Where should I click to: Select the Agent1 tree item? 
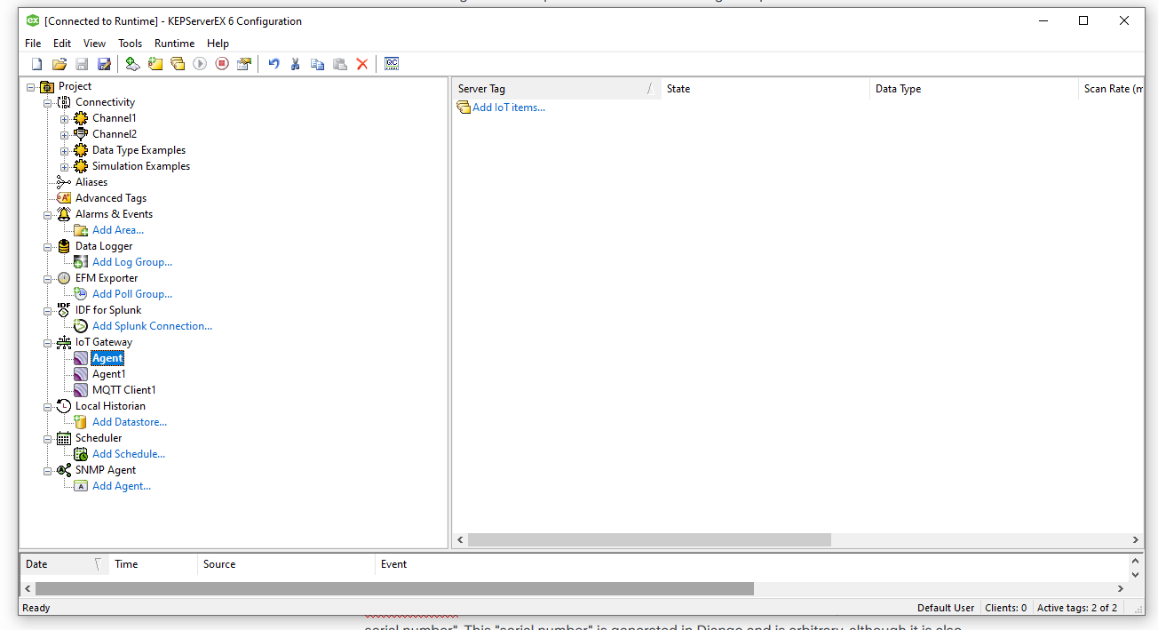pos(108,374)
